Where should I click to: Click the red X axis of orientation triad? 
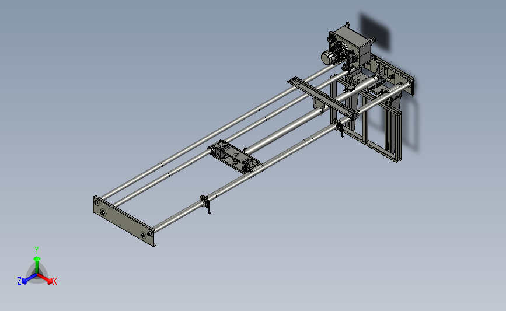45,279
